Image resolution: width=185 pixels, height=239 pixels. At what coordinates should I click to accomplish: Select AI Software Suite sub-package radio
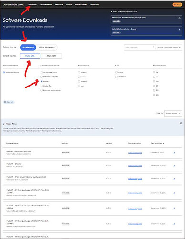click(41, 72)
